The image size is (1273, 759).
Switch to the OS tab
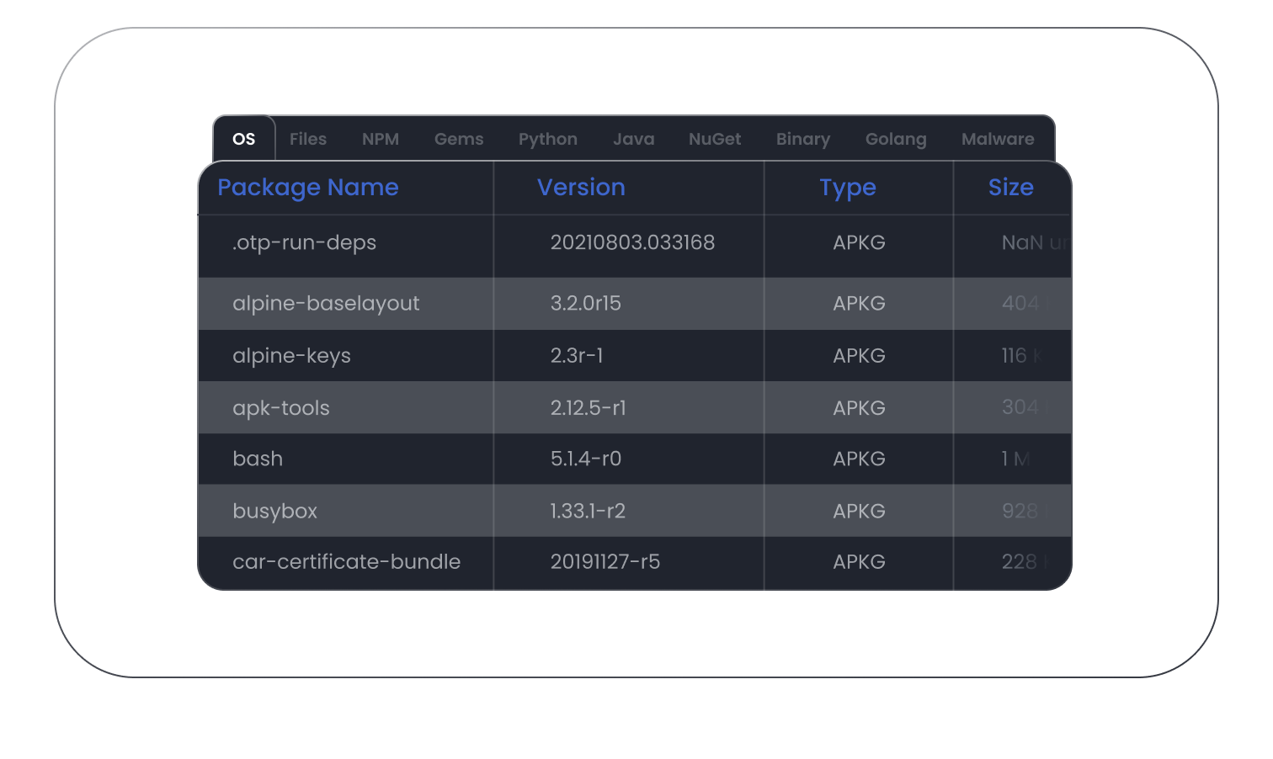[x=243, y=139]
